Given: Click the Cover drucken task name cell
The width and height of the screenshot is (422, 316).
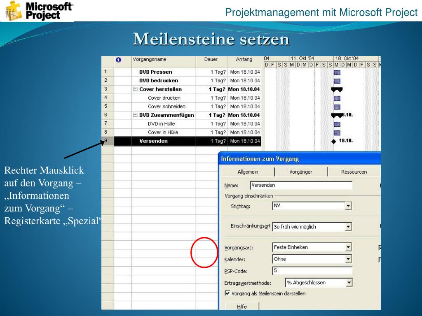Looking at the screenshot, I should [x=164, y=98].
